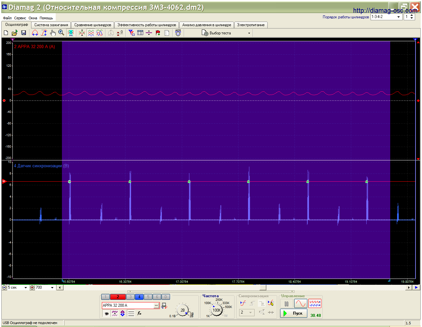The image size is (422, 327).
Task: Adjust the 100K frequency knob
Action: pyautogui.click(x=217, y=310)
